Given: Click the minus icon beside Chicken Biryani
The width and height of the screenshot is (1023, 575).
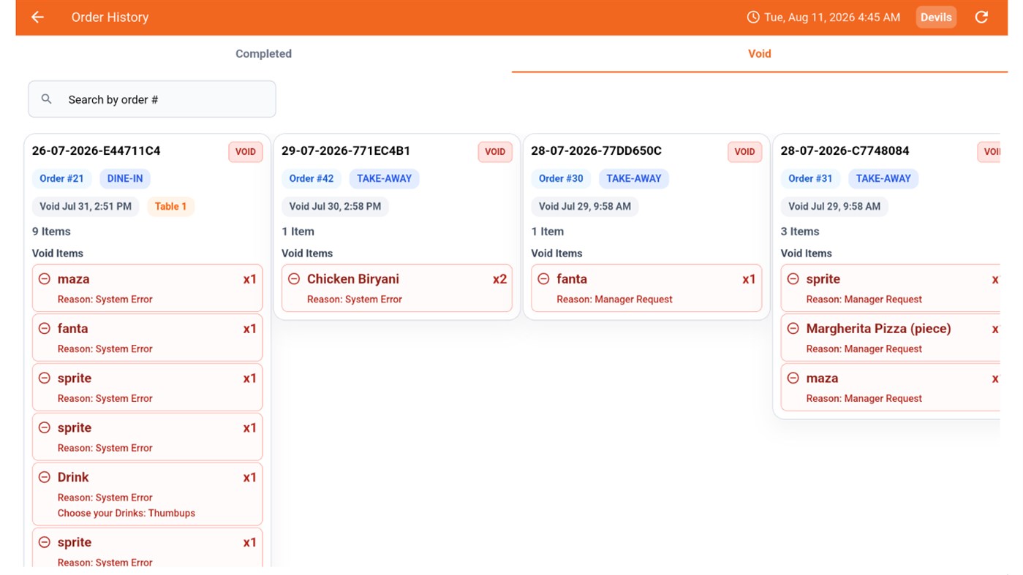Looking at the screenshot, I should tap(294, 279).
